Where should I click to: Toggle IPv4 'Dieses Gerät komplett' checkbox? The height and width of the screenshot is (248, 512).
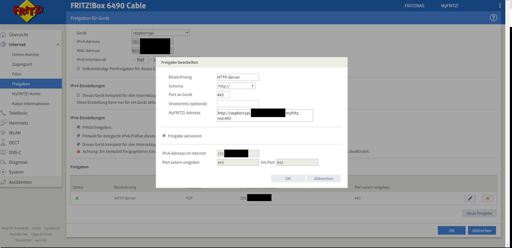(x=78, y=95)
